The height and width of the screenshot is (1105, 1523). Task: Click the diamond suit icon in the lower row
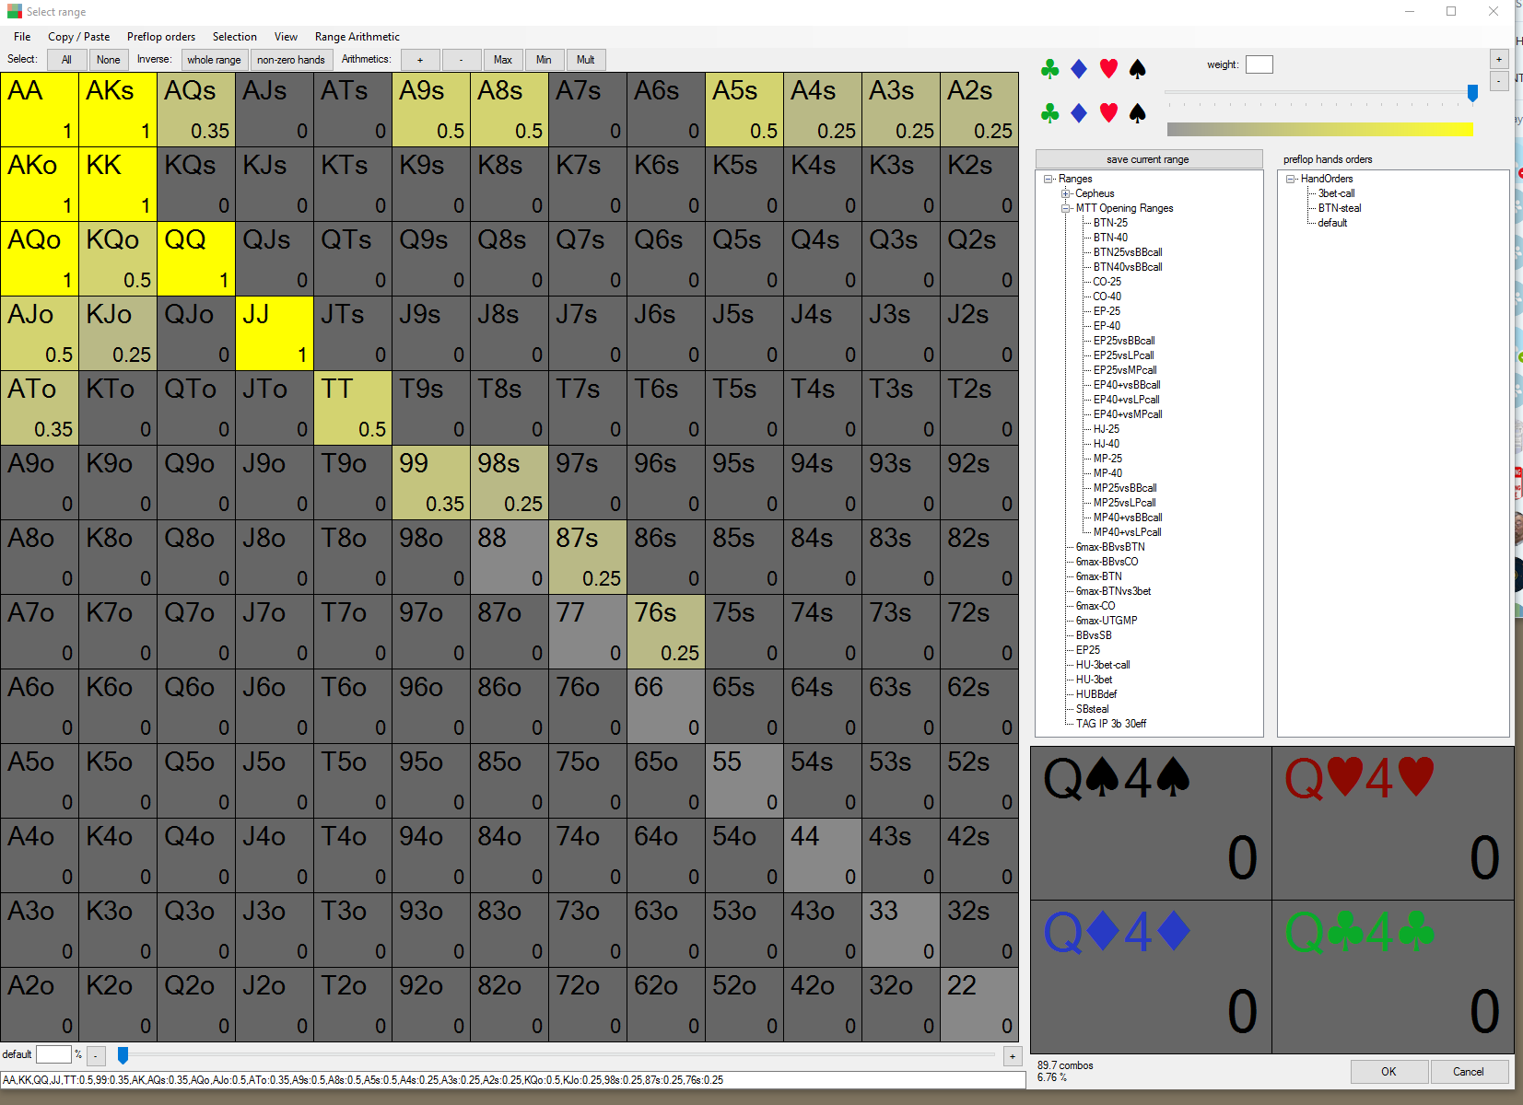(1079, 113)
